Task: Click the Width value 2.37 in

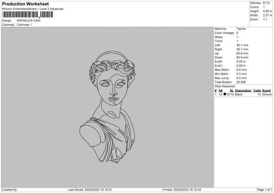Action: tap(267, 15)
